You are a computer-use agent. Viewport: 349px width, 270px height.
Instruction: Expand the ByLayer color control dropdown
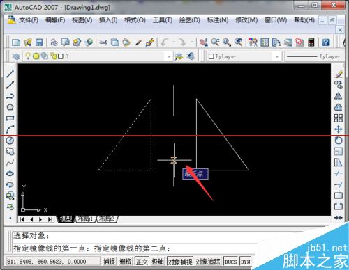pos(277,56)
